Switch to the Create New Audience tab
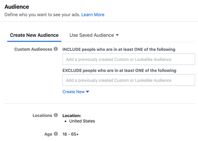 (x=34, y=35)
